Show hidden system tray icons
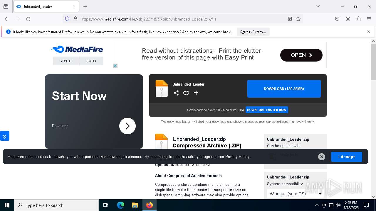 pos(317,205)
